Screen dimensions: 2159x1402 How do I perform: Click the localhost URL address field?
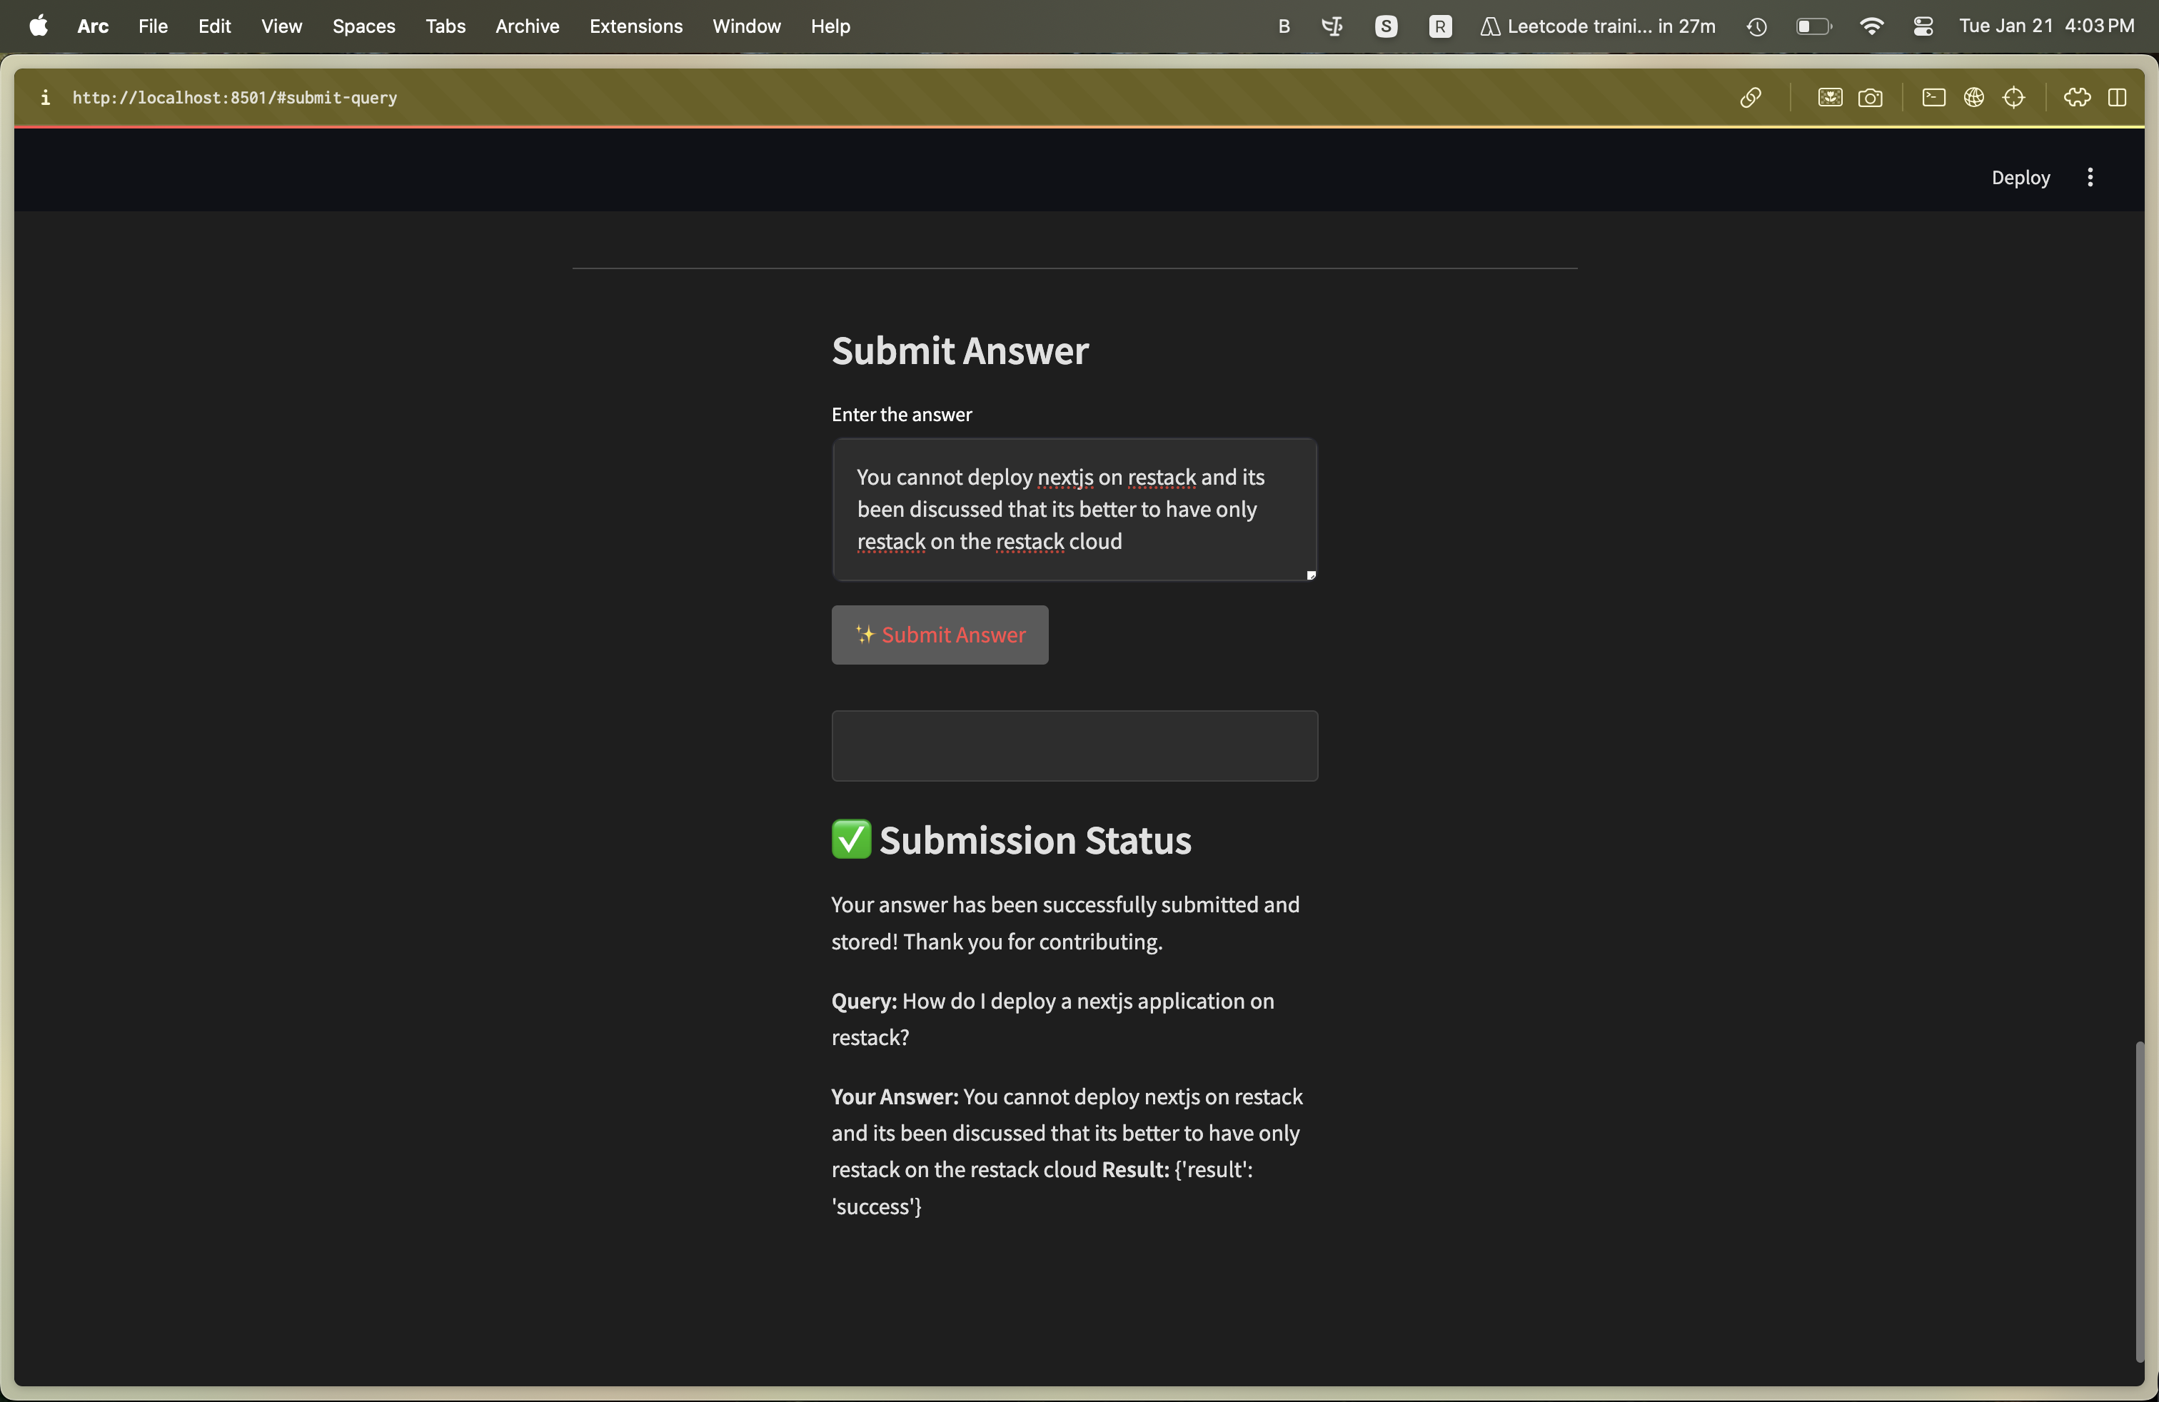coord(235,97)
